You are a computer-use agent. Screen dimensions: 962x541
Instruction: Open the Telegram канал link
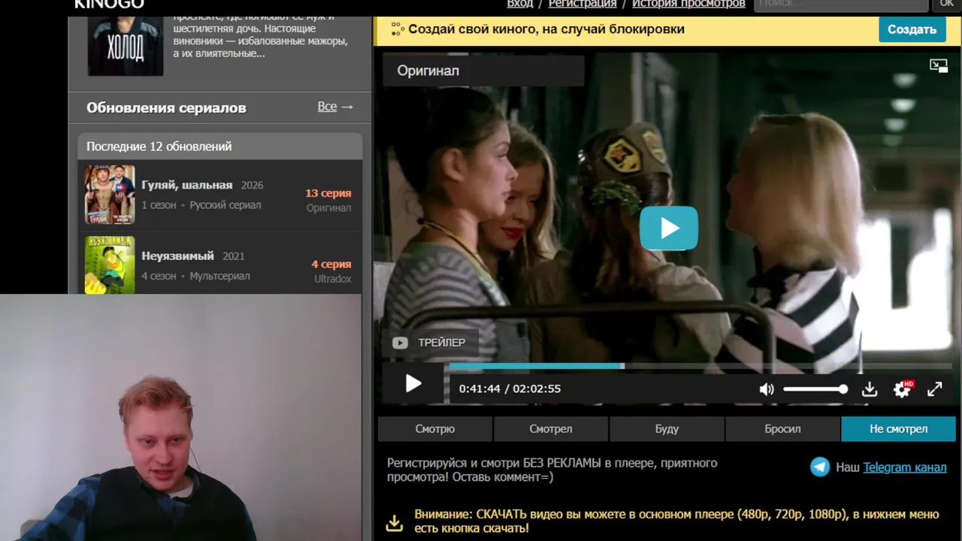click(x=905, y=467)
